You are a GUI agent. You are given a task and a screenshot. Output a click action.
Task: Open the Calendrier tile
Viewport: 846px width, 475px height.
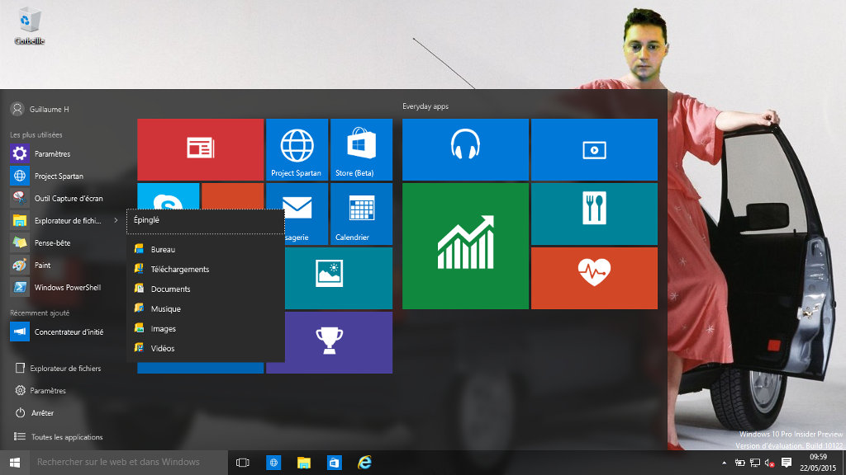pos(361,214)
